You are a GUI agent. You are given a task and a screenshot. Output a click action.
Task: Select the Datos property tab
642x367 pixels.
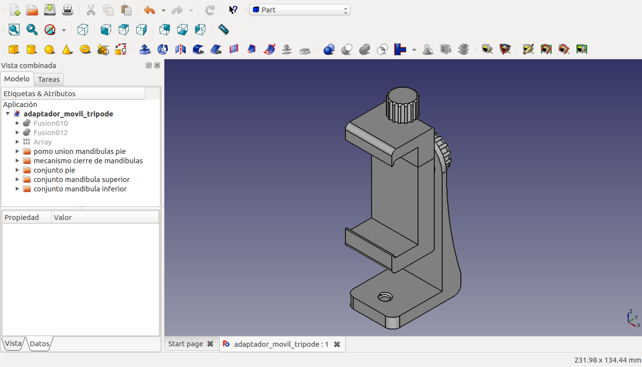(39, 344)
